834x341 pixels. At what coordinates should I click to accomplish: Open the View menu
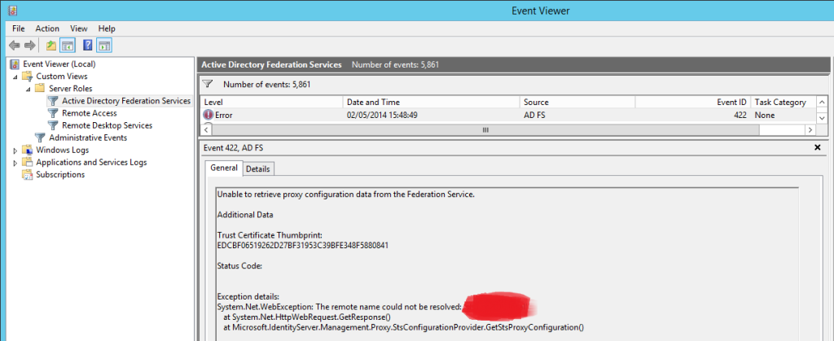(x=79, y=28)
